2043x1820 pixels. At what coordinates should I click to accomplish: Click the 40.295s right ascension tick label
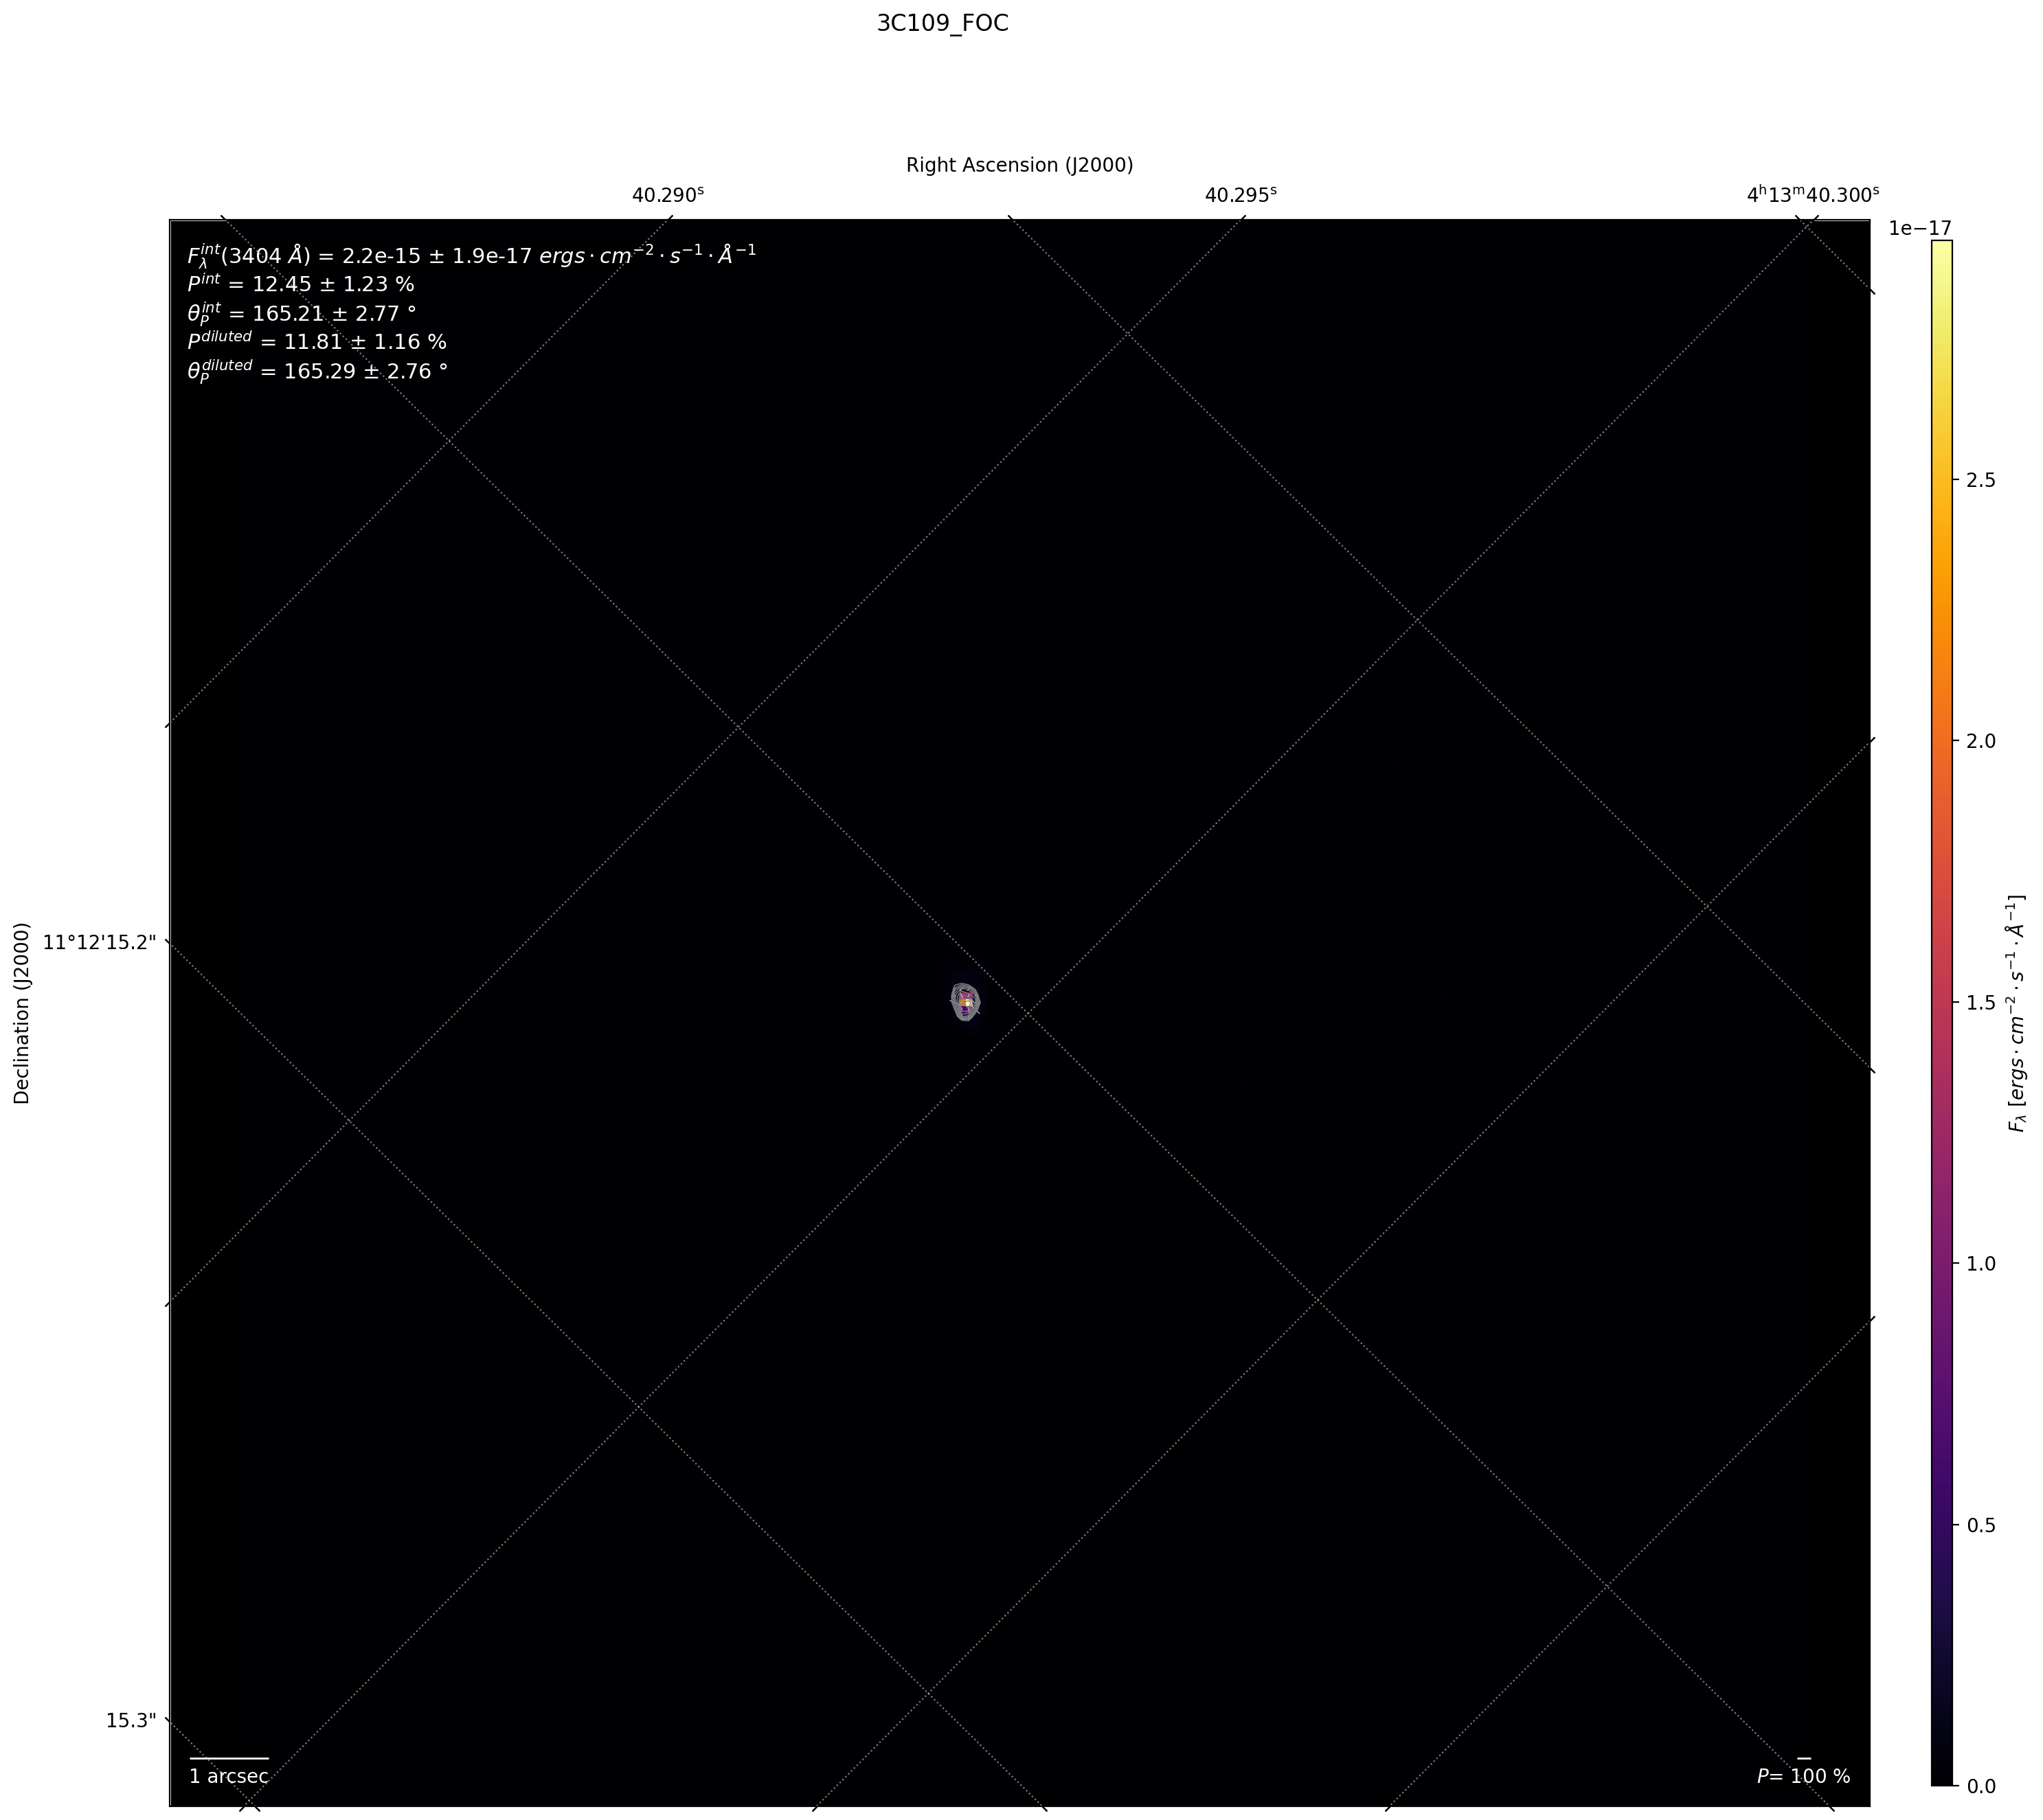click(1240, 195)
